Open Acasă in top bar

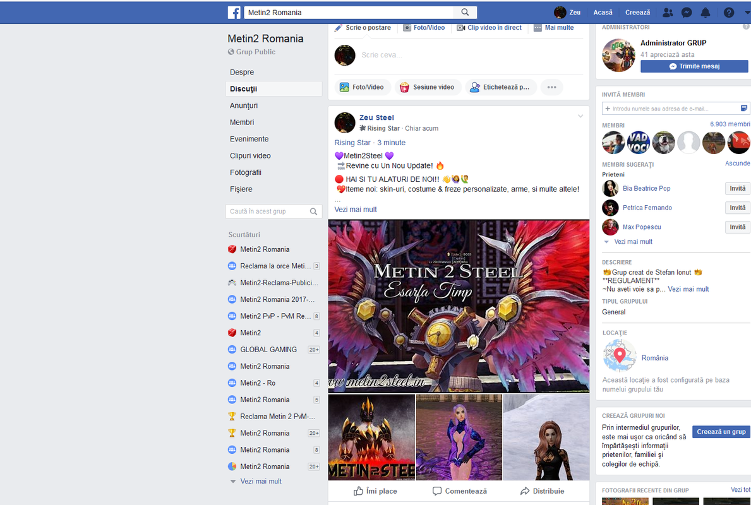coord(603,13)
